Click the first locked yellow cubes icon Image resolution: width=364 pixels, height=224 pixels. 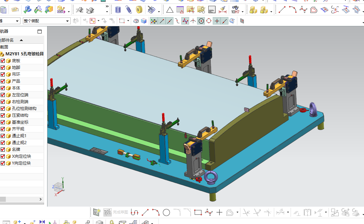coord(253,10)
